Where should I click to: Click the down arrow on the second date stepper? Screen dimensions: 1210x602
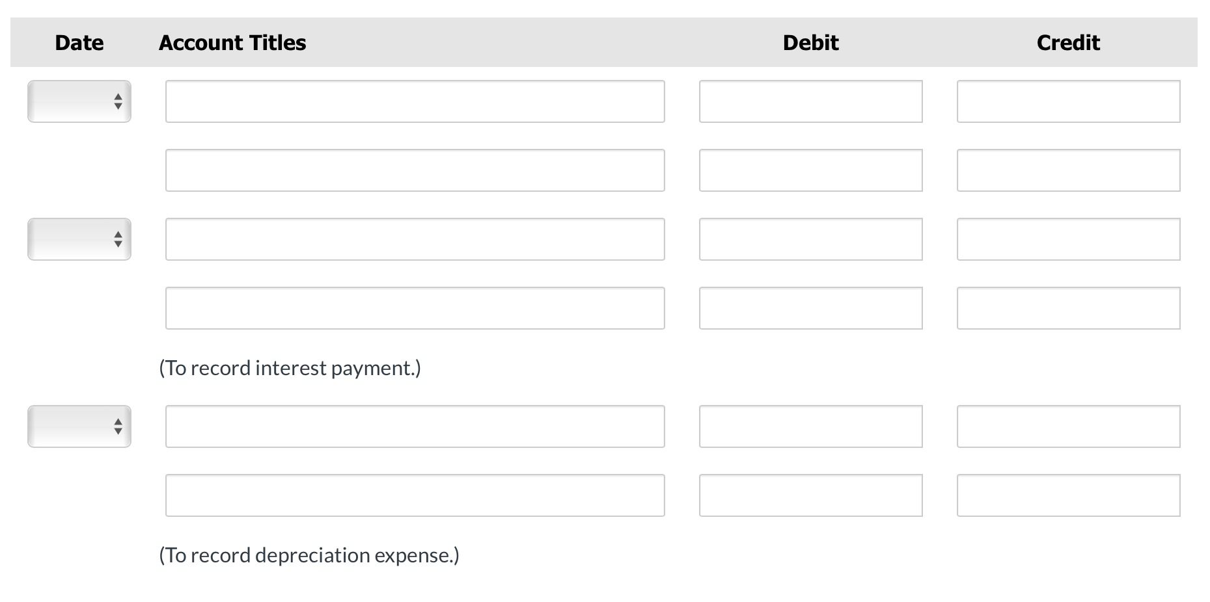click(x=117, y=244)
